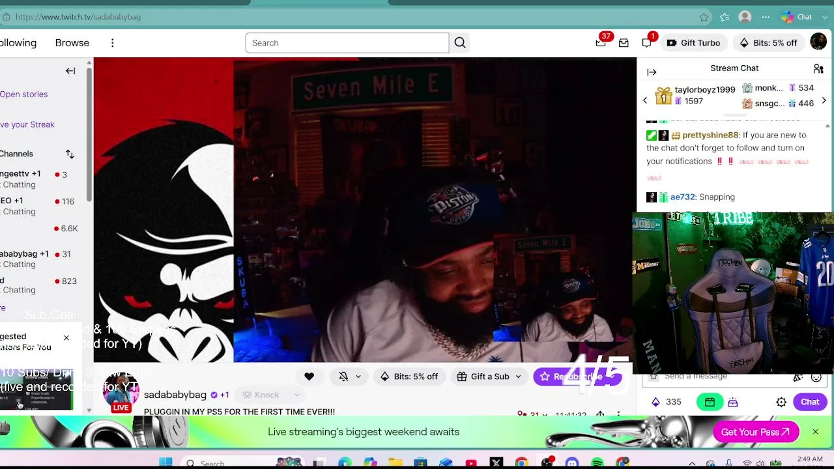Expand the Copilot Chat dropdown arrow
The height and width of the screenshot is (469, 834).
pyautogui.click(x=824, y=17)
